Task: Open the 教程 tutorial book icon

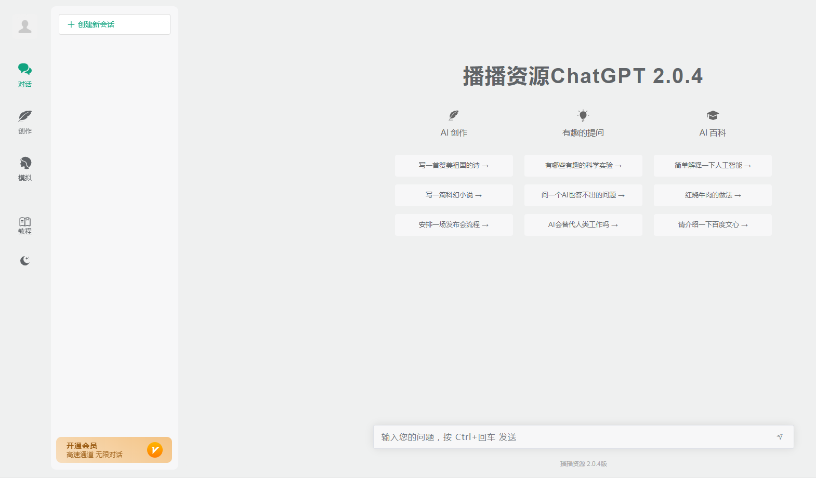Action: click(25, 225)
